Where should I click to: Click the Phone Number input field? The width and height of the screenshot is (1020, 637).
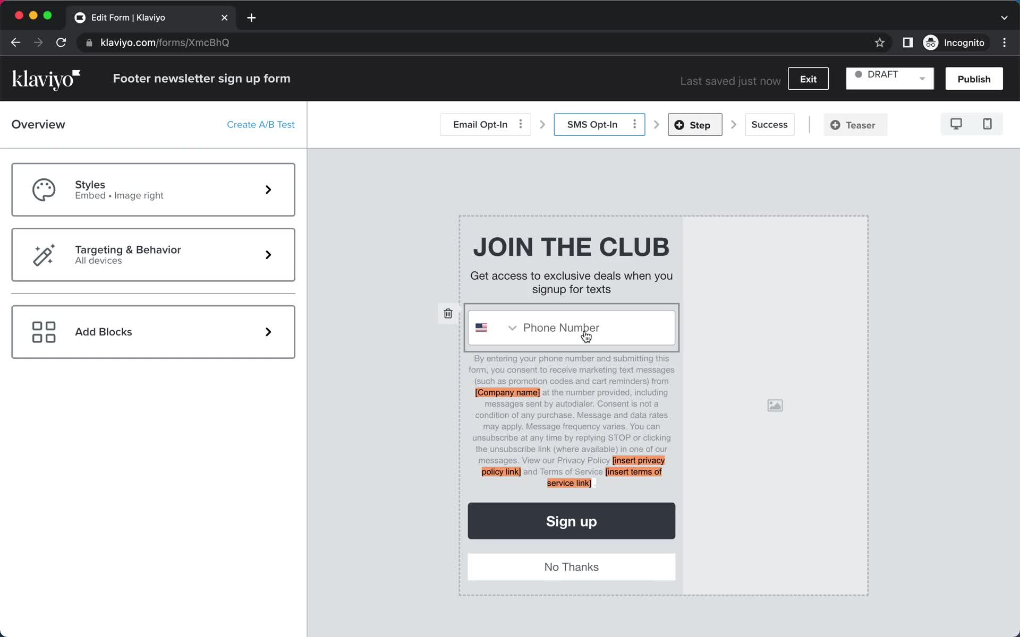pyautogui.click(x=572, y=328)
